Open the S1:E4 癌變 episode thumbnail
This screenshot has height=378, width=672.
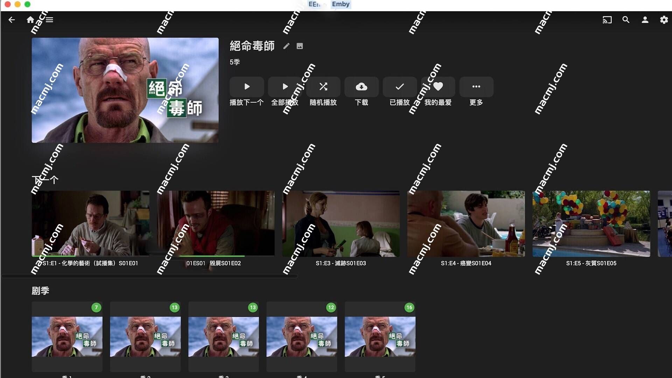coord(466,224)
